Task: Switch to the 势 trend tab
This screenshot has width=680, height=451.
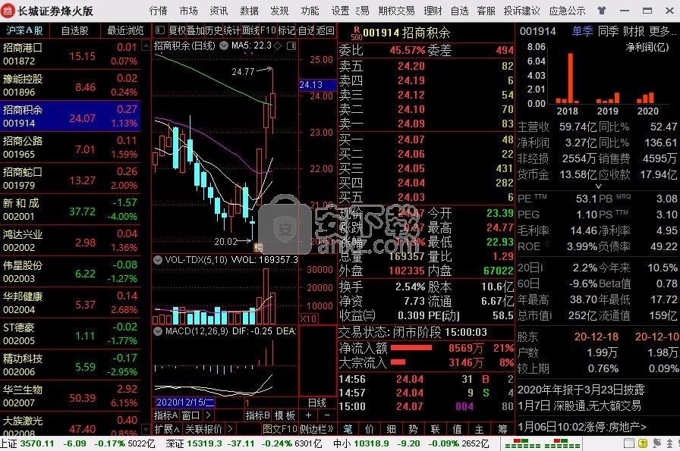Action: (414, 429)
